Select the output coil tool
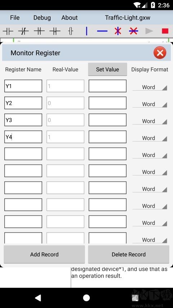This screenshot has height=308, width=173. 71,31
